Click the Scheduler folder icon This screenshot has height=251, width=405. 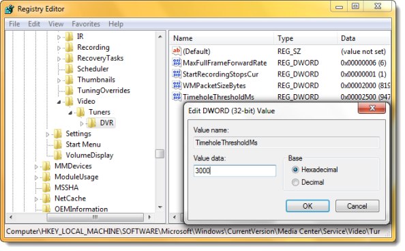click(70, 69)
